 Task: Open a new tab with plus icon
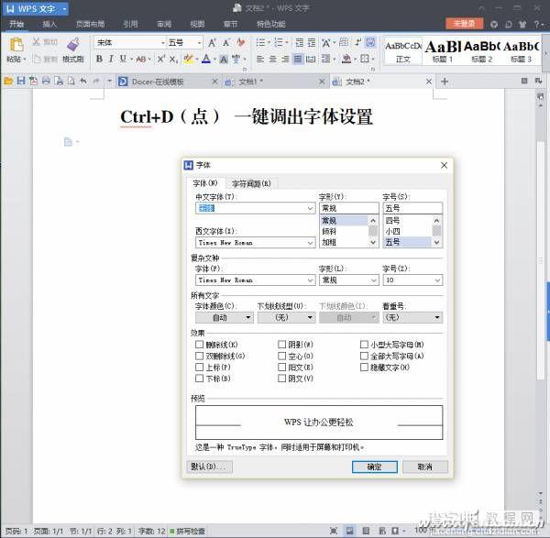click(445, 82)
